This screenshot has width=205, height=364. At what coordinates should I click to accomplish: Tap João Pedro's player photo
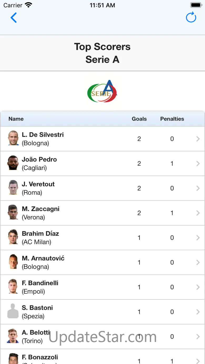click(13, 163)
